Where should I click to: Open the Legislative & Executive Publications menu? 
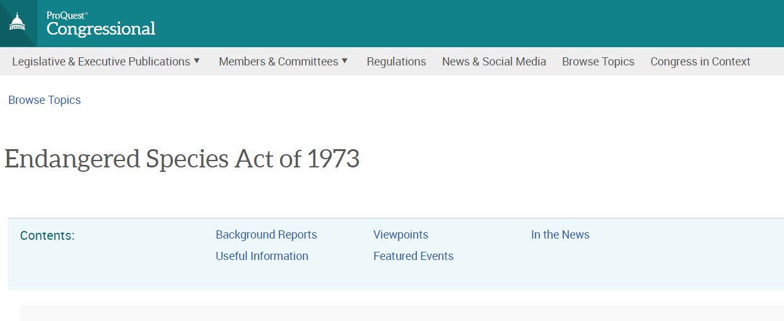point(101,62)
